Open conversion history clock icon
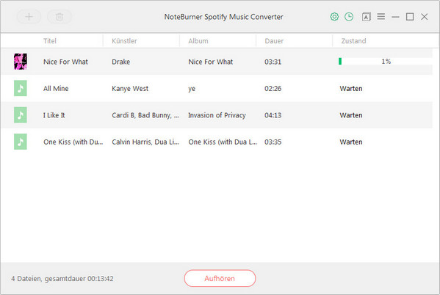Viewport: 440px width, 295px height. pos(349,17)
